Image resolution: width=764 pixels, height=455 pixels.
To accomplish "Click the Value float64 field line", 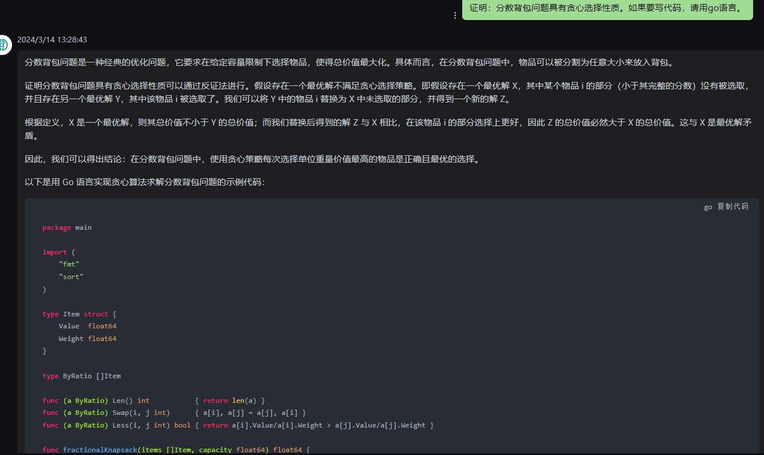I will click(x=88, y=326).
